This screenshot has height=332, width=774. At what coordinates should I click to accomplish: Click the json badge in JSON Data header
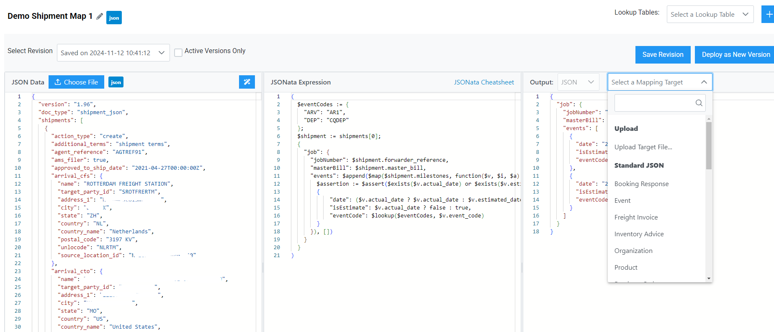[116, 82]
